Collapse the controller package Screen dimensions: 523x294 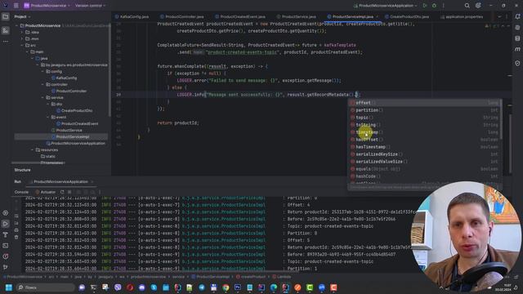(42, 84)
